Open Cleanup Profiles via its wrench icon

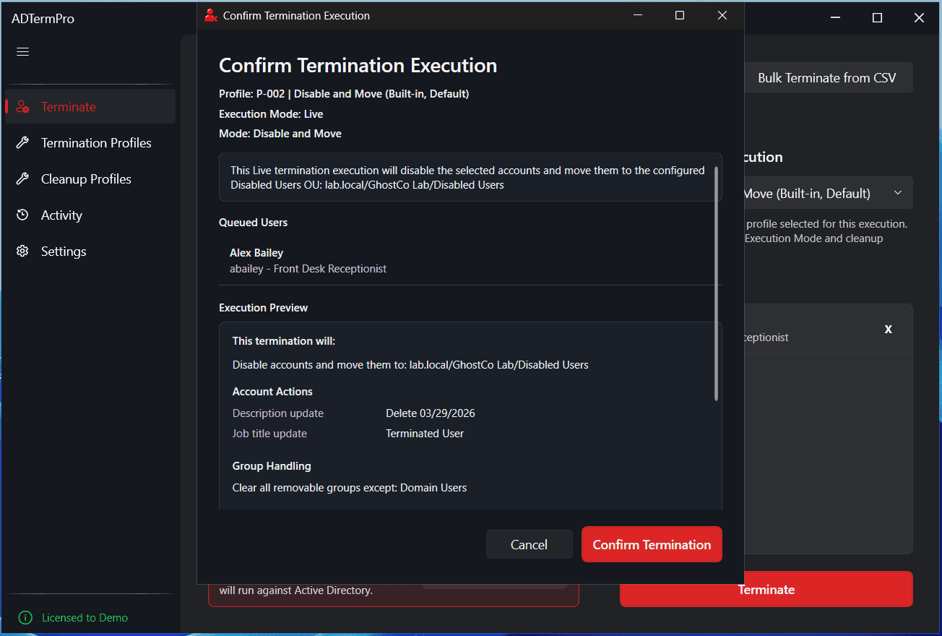point(22,179)
